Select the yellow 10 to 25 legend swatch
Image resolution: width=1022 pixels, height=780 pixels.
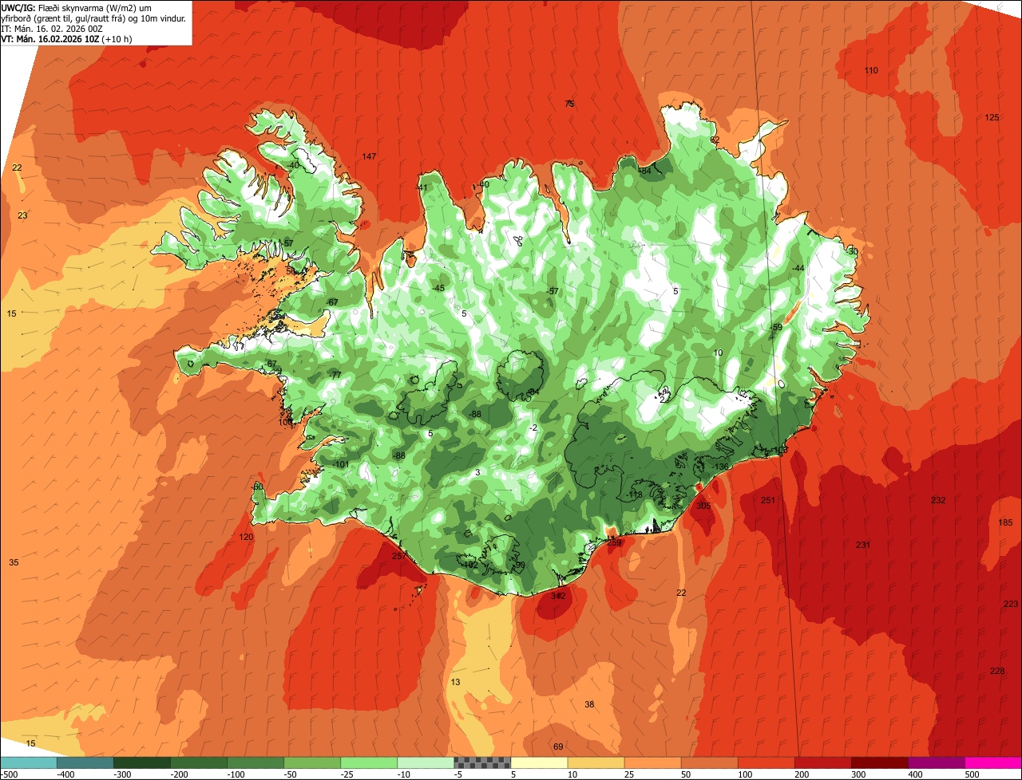tap(596, 762)
